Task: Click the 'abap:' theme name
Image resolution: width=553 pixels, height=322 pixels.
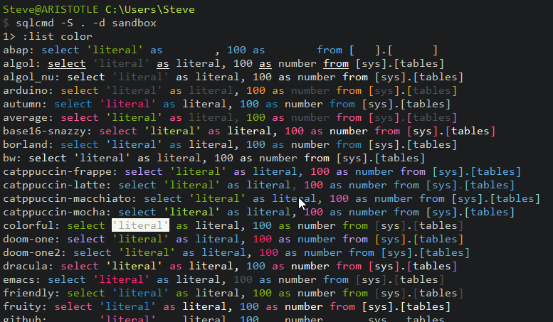Action: (18, 50)
